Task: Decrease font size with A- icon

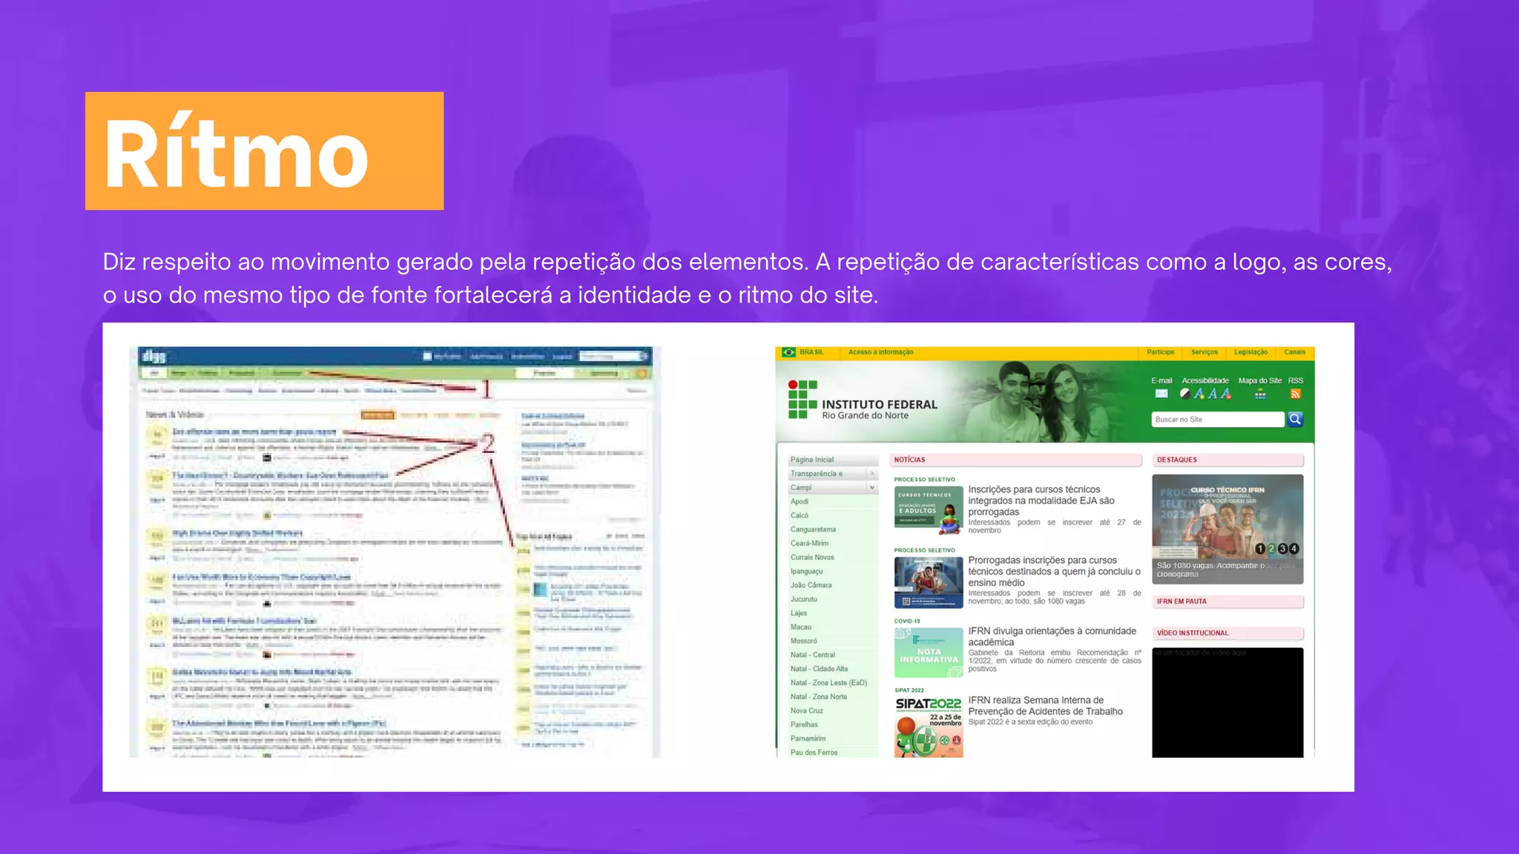Action: click(x=1225, y=394)
